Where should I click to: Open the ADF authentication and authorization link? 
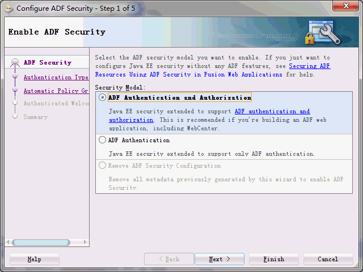pyautogui.click(x=209, y=116)
